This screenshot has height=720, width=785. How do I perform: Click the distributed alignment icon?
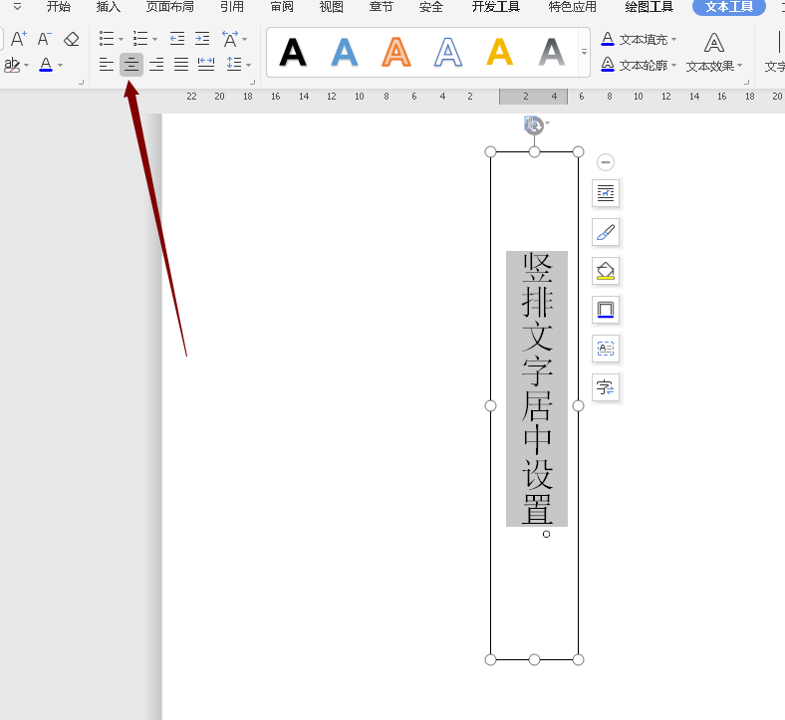[206, 65]
